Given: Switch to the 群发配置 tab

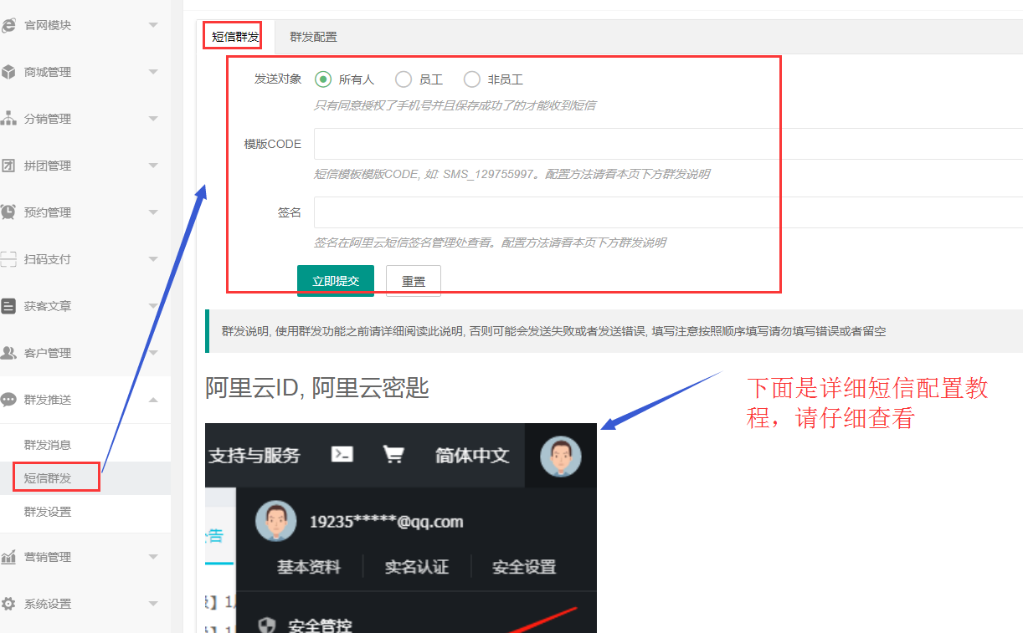Looking at the screenshot, I should coord(313,37).
